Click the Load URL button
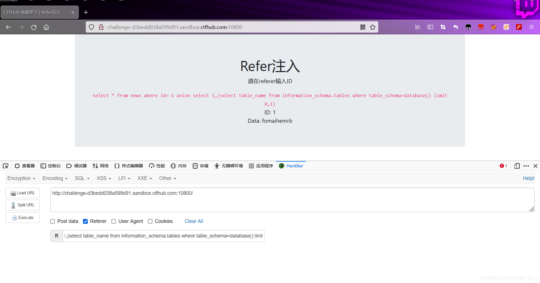Screen dimensions: 540x283 (x=22, y=193)
